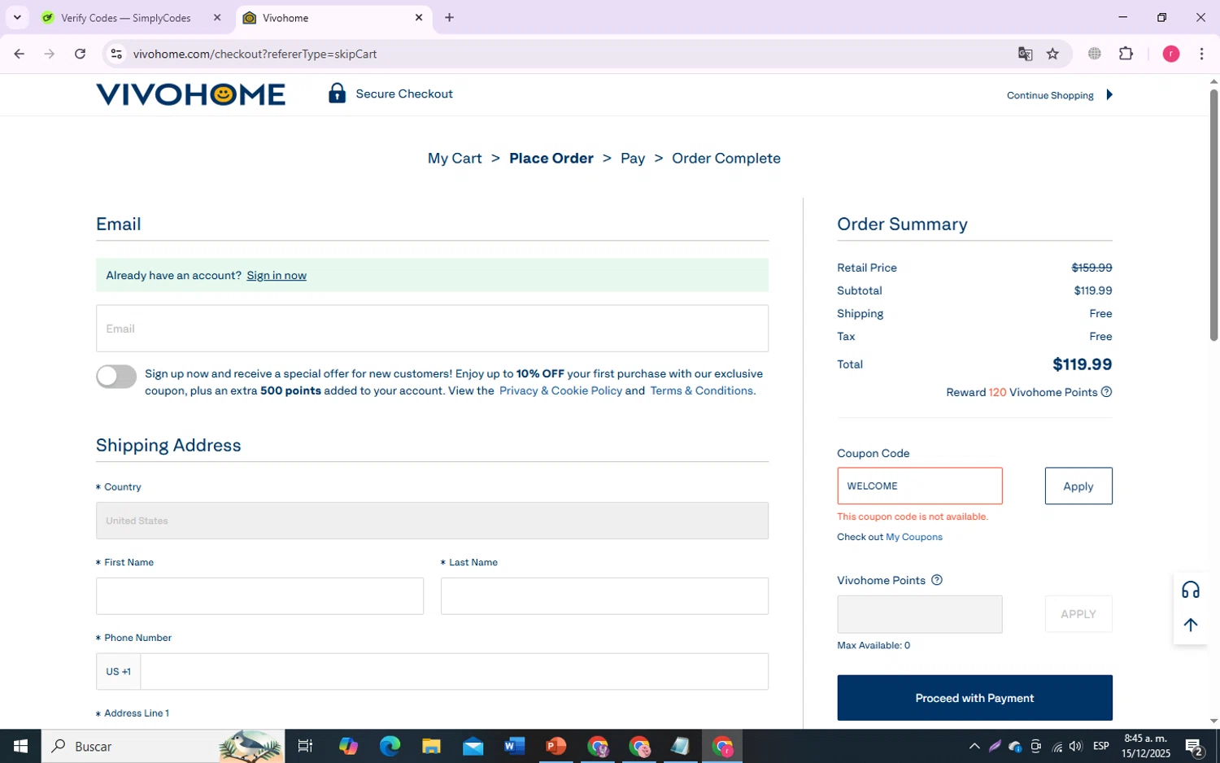Open the browser extensions puzzle icon

click(x=1126, y=54)
